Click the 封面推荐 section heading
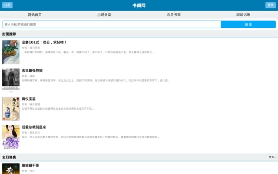278x174 pixels. (9, 34)
